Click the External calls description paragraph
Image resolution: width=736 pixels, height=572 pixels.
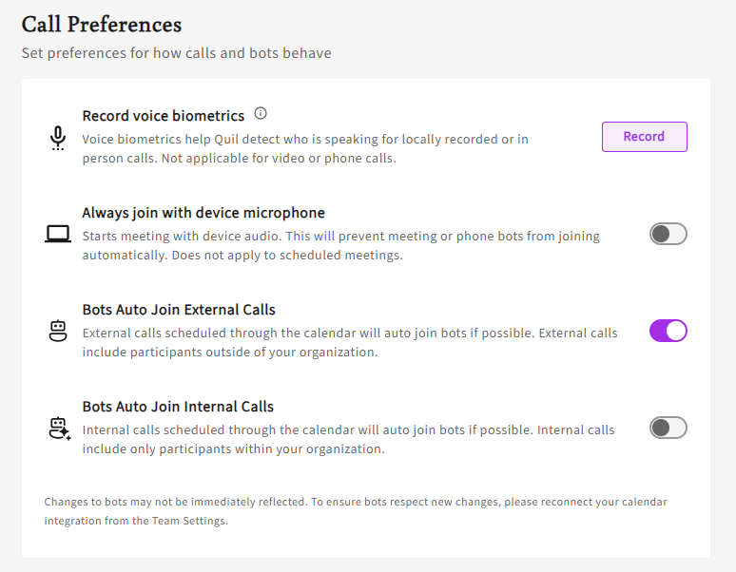(350, 343)
